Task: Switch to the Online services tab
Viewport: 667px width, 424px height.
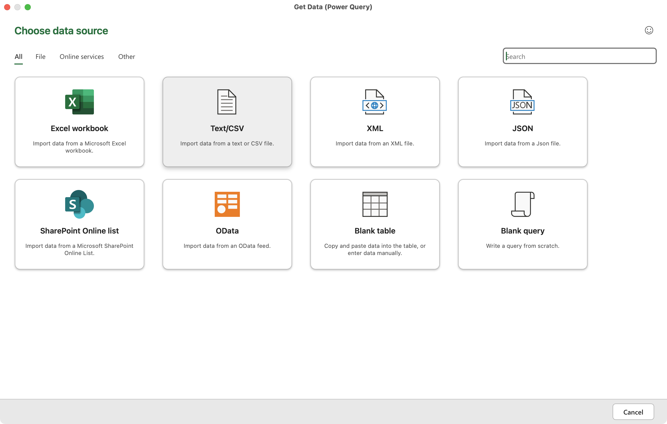Action: [x=82, y=57]
